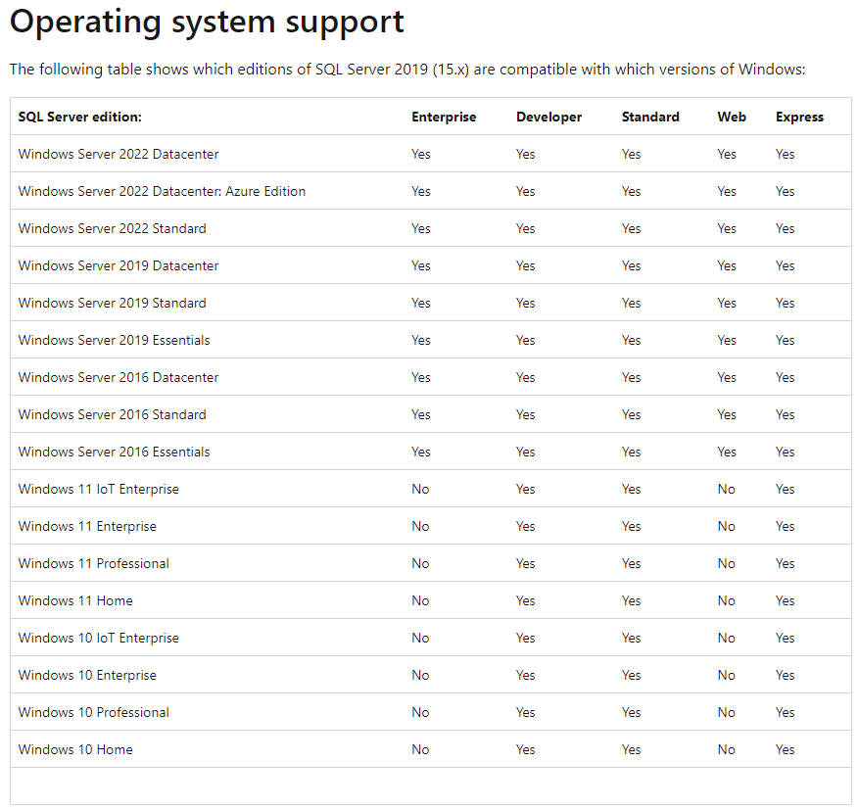Viewport: 858px width, 810px height.
Task: Open the Windows 10 Enterprise link
Action: click(x=87, y=675)
